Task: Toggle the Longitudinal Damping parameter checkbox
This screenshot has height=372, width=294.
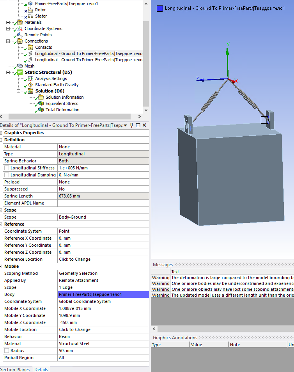Action: [7, 175]
